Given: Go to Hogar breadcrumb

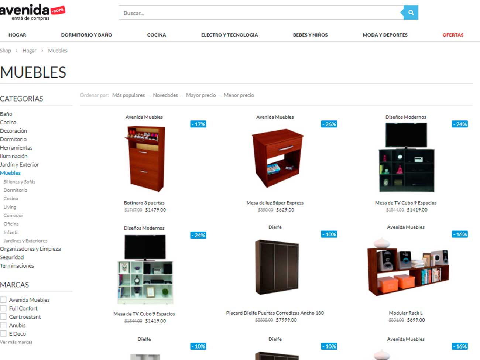Looking at the screenshot, I should (29, 51).
